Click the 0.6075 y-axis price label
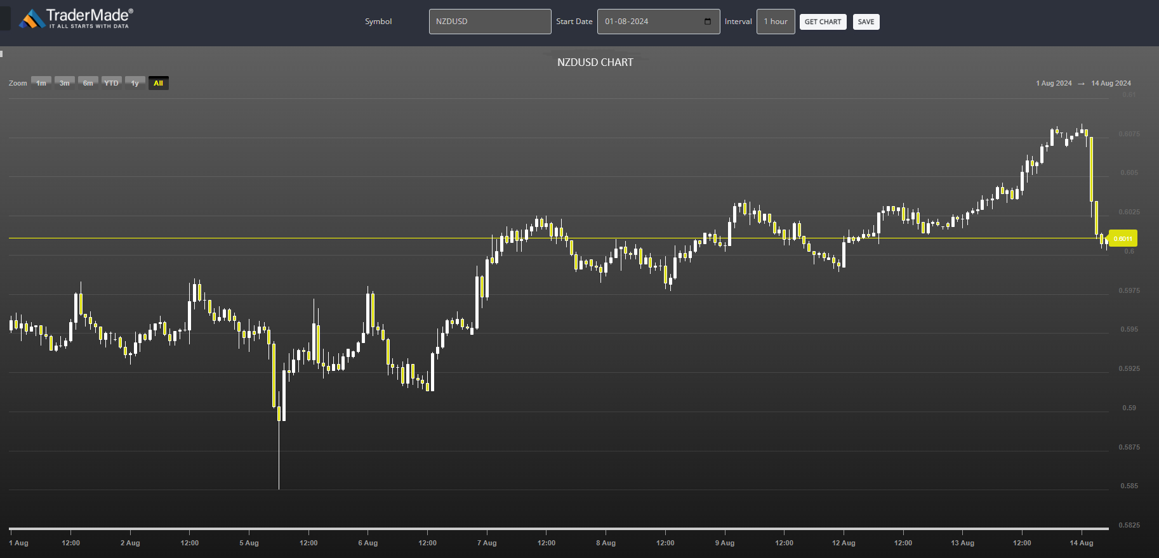This screenshot has height=558, width=1159. pos(1129,134)
